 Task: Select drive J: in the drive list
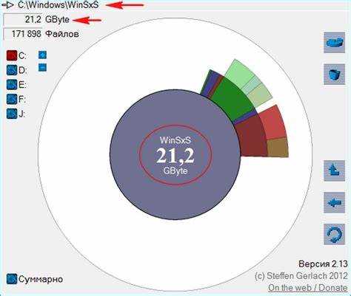12,114
